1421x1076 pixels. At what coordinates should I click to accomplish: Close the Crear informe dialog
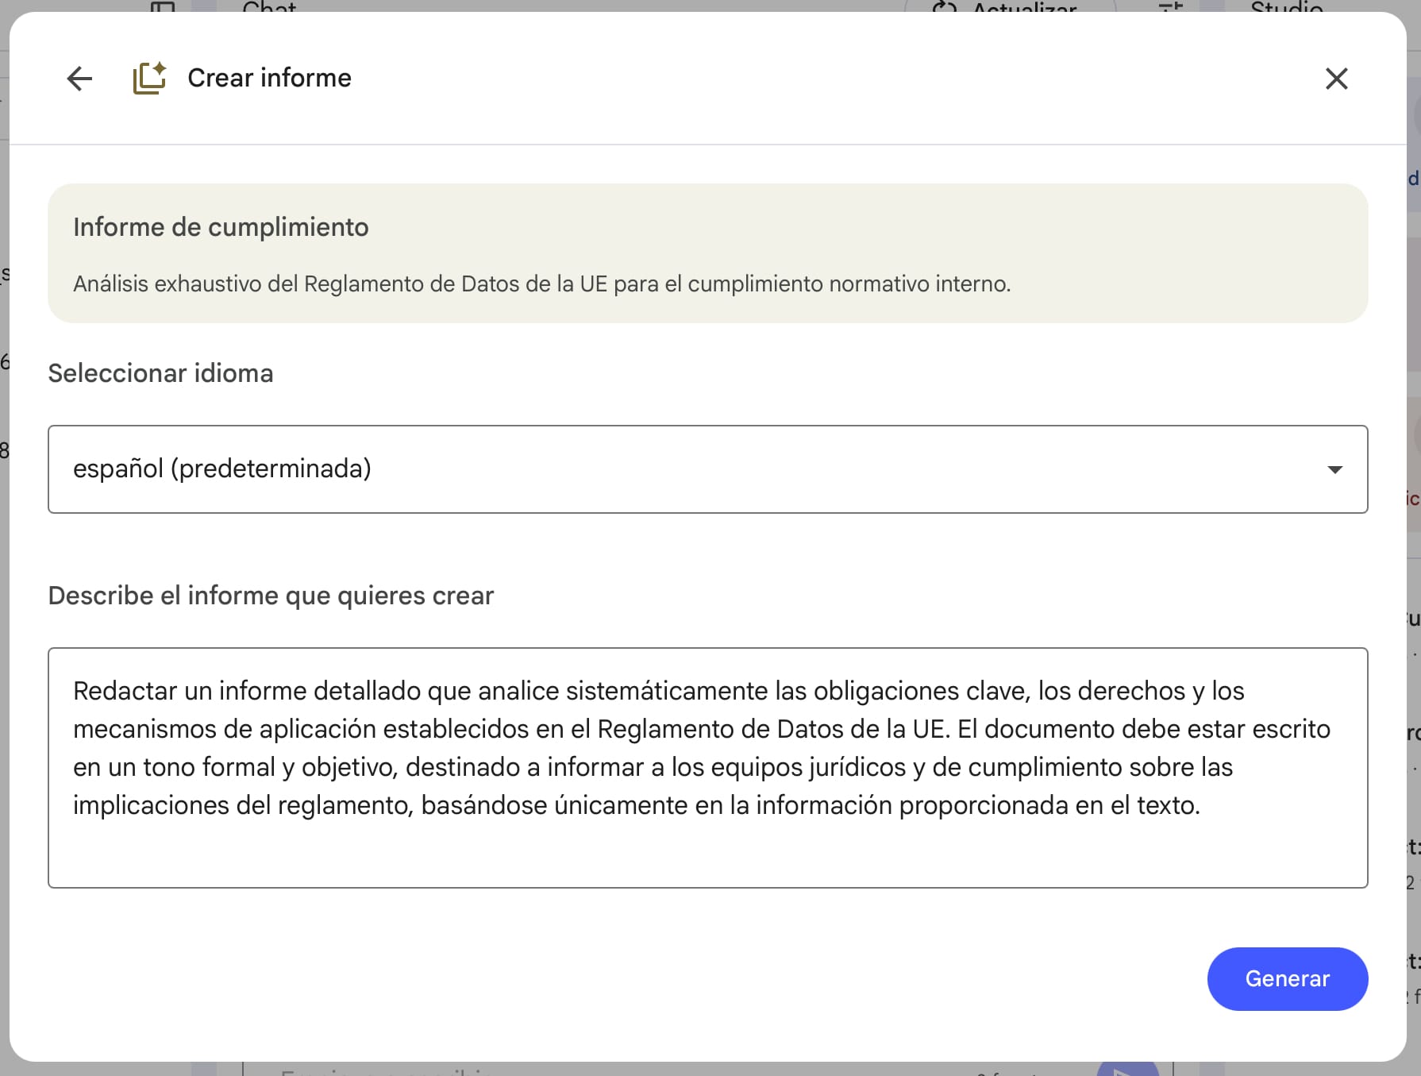1336,79
